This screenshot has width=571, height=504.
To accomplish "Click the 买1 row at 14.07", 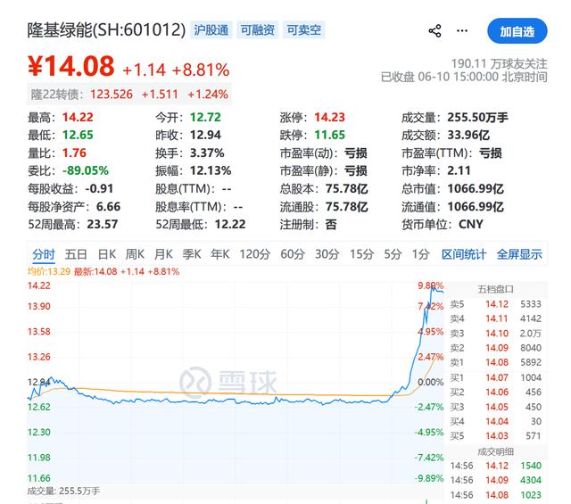I will click(x=496, y=377).
